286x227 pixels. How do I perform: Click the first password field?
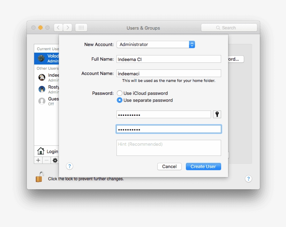[164, 114]
